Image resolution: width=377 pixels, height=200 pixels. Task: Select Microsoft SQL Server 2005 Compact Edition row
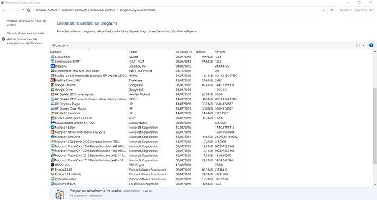click(147, 142)
